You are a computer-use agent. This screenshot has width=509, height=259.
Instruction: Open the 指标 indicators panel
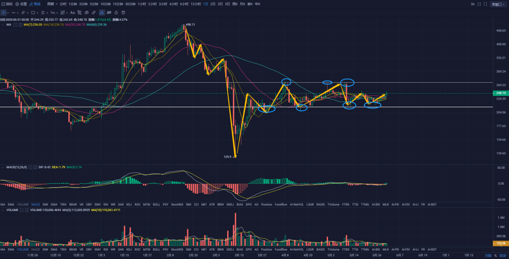[x=7, y=4]
